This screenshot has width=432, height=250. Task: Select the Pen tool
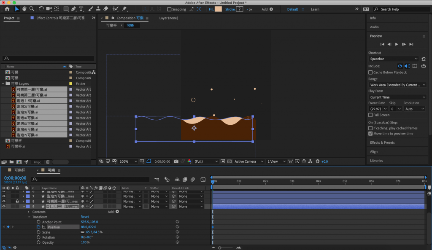tap(73, 9)
